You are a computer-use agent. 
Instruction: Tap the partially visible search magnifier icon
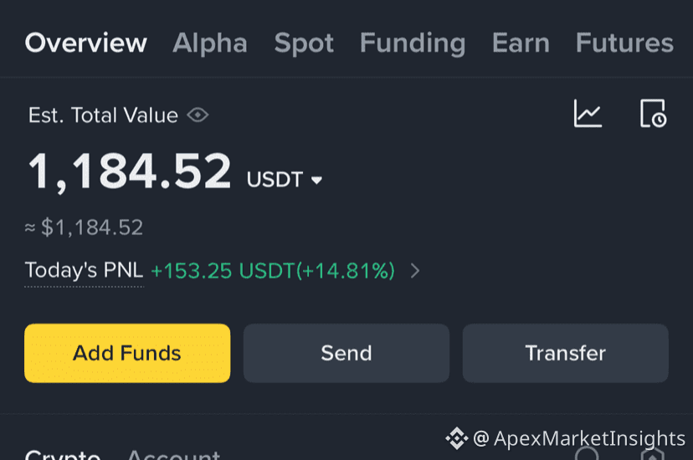tap(587, 453)
